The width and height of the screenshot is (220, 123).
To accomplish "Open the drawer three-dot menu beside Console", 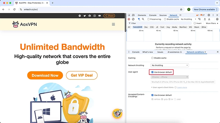I will [x=129, y=52].
